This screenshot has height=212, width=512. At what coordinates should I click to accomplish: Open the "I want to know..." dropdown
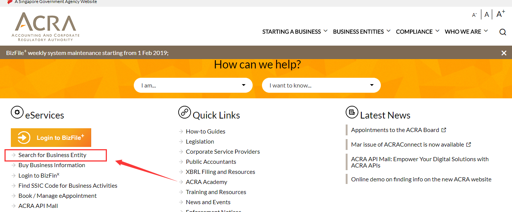321,85
